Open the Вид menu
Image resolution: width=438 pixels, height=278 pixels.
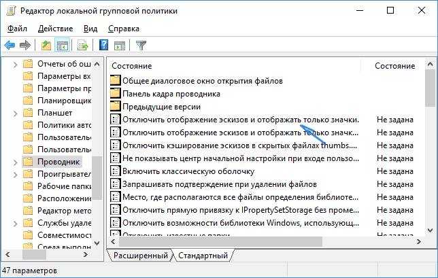(x=90, y=29)
